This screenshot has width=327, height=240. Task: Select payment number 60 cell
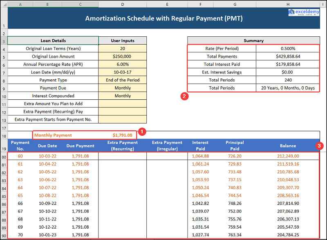[x=20, y=156]
